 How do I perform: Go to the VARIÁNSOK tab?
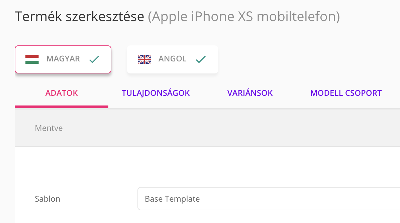click(250, 93)
